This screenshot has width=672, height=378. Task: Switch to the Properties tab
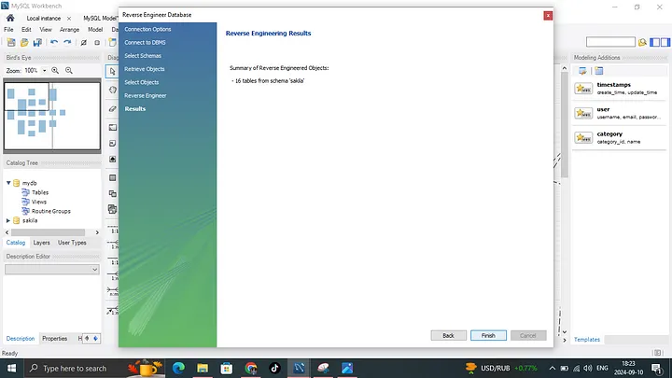click(x=54, y=339)
